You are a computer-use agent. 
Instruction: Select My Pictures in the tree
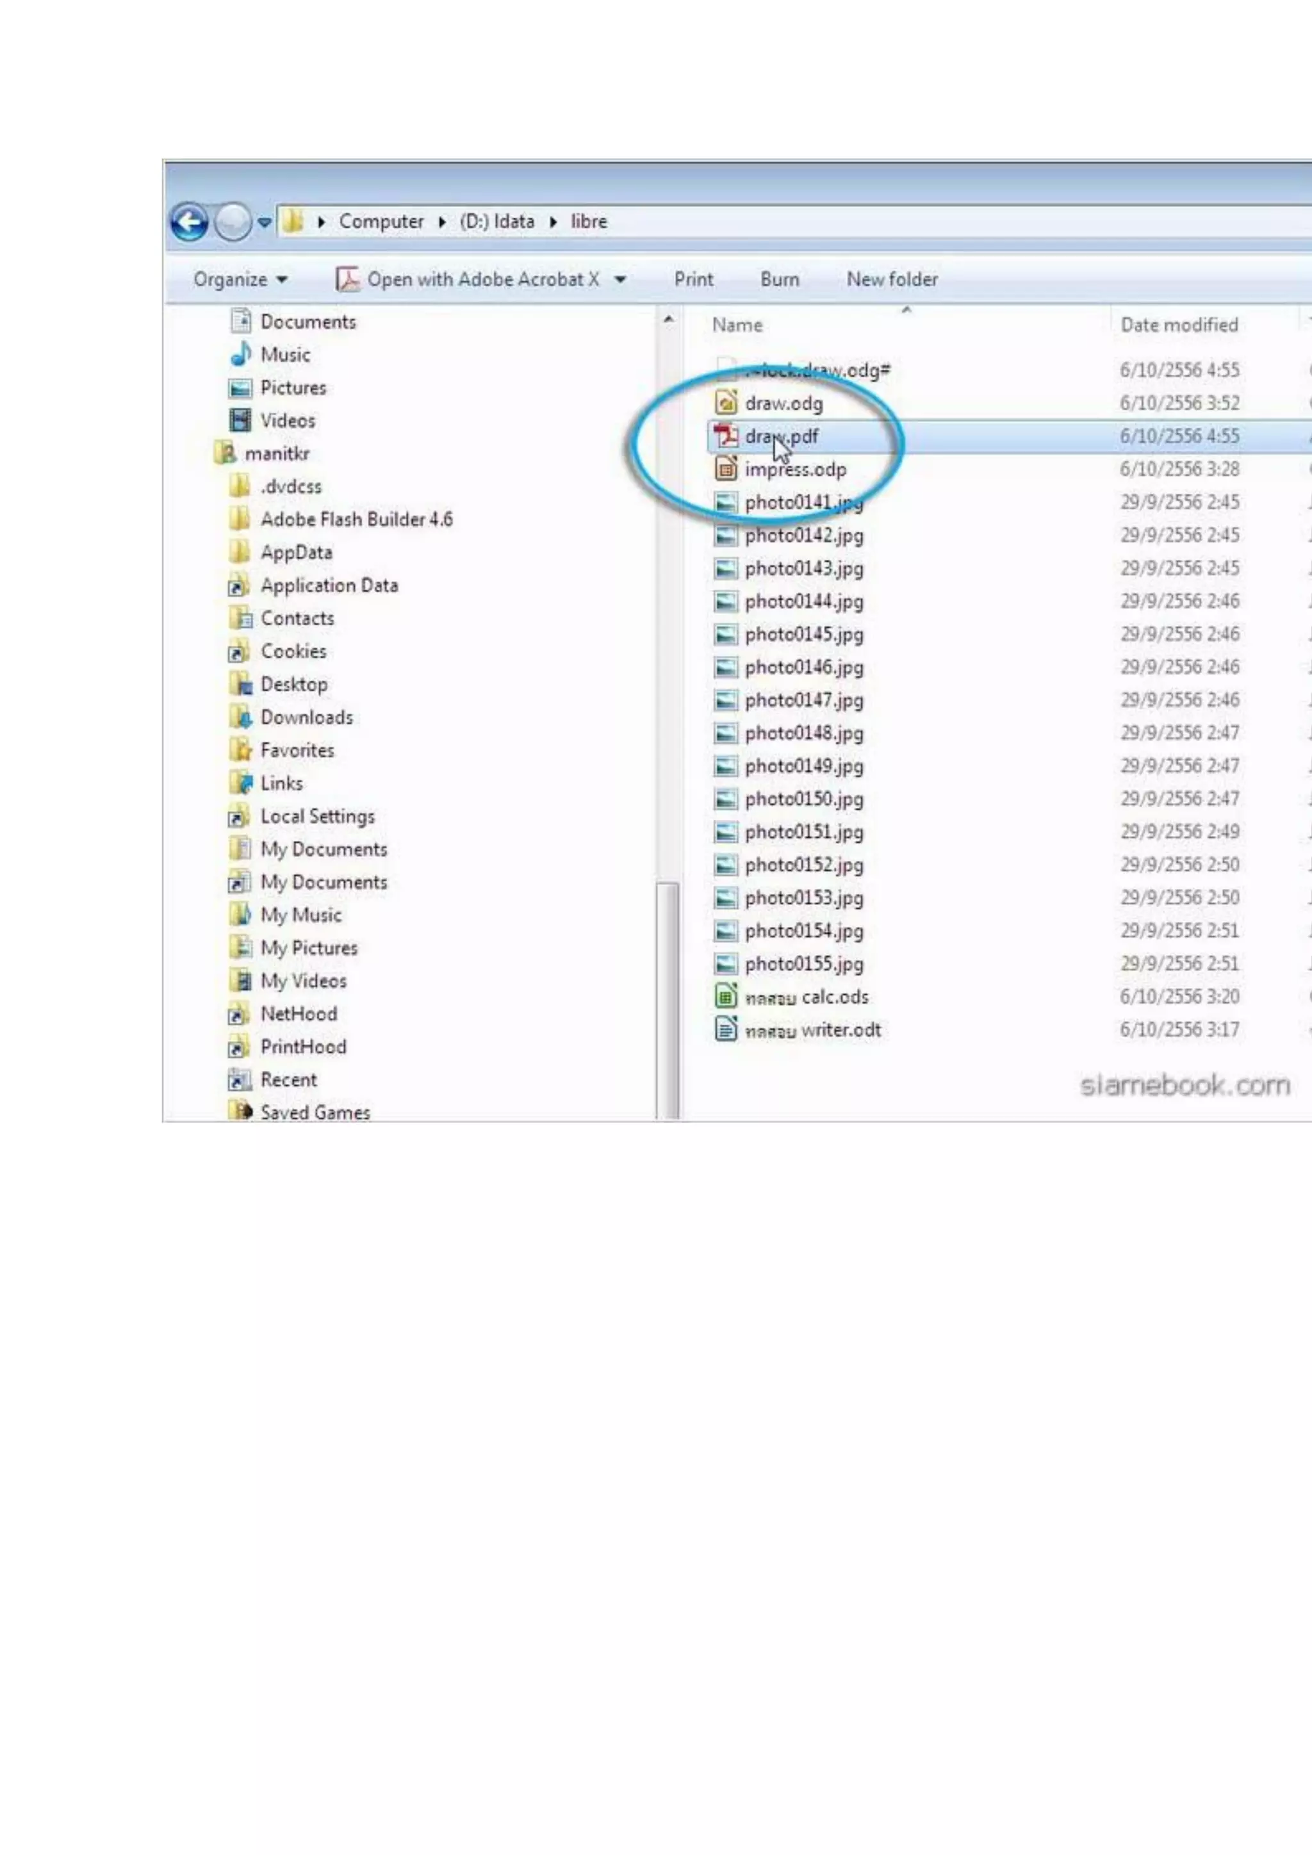[309, 948]
